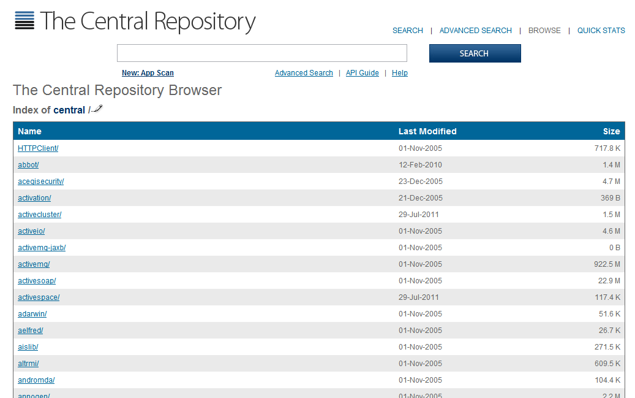
Task: Select the 369 B size value
Action: (x=611, y=198)
